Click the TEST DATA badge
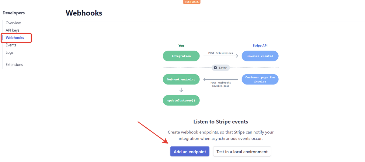 tap(192, 2)
